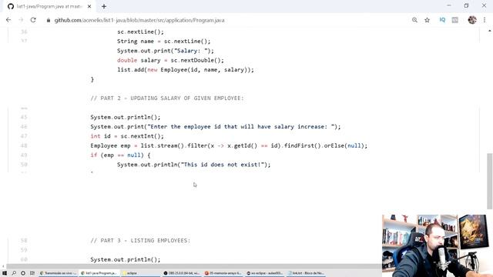Click the 'sc.nextLine();' code line
Viewport: 493px width, 277px height.
[x=140, y=32]
